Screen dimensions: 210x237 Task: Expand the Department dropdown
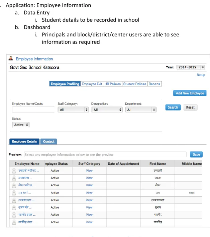(x=141, y=110)
